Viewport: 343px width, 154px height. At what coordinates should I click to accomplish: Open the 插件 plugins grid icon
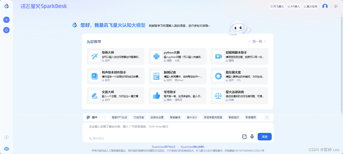point(88,117)
